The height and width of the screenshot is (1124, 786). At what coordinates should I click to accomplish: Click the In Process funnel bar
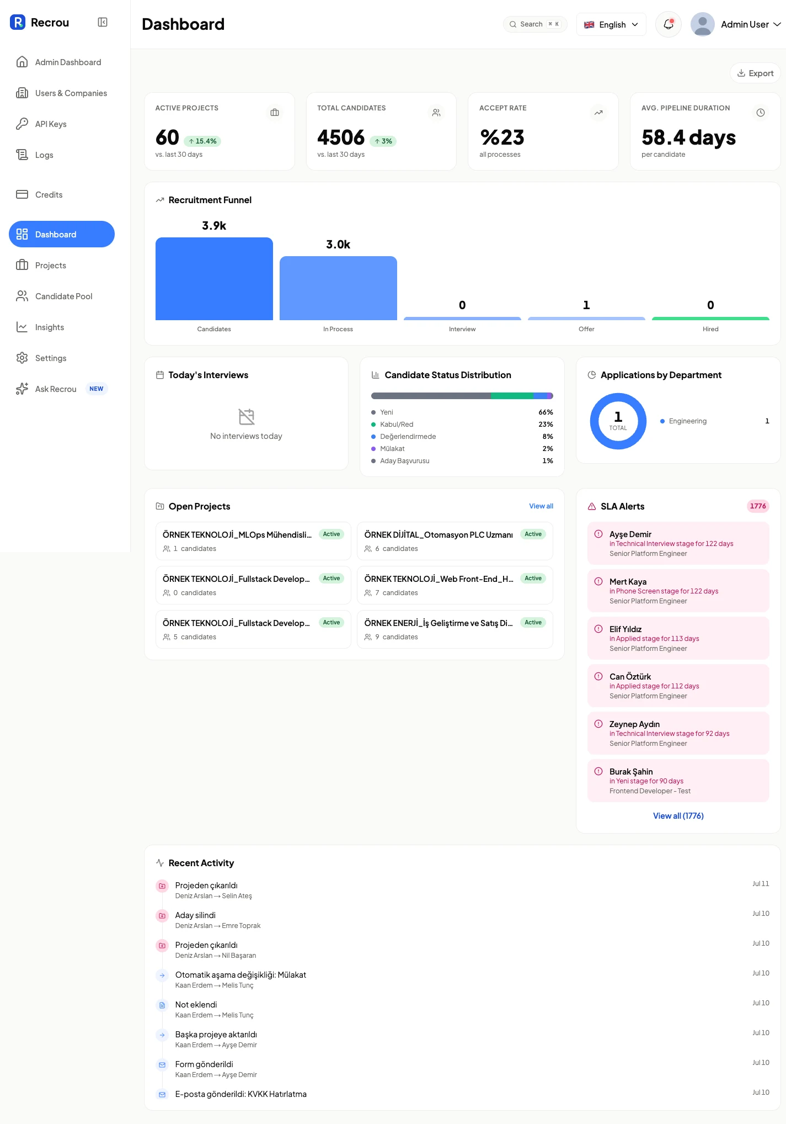pyautogui.click(x=338, y=288)
